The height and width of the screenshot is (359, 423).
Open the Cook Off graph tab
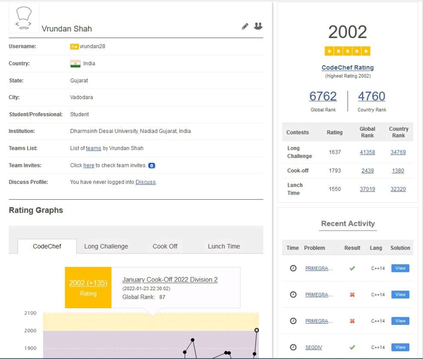[x=165, y=246]
